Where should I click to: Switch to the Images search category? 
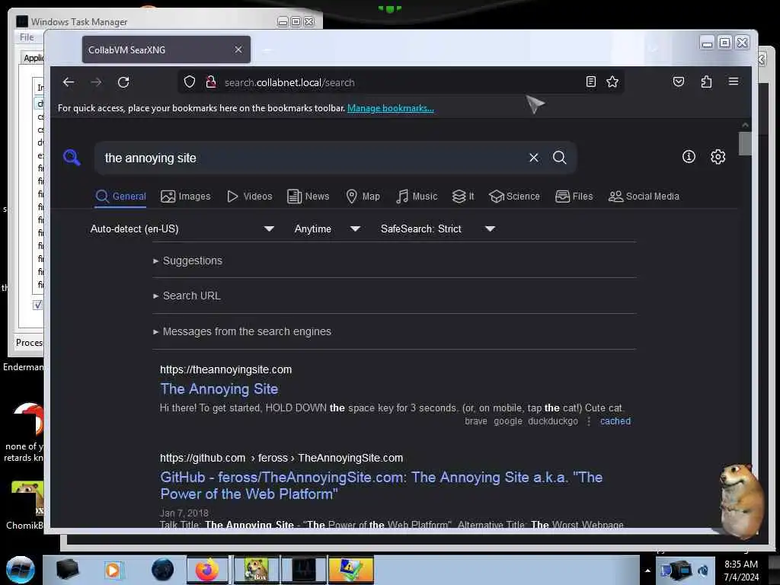pos(186,197)
